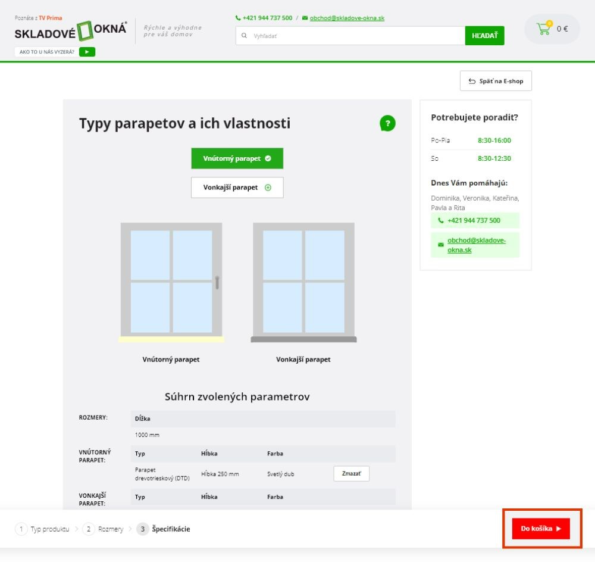The height and width of the screenshot is (562, 595).
Task: Go to step 2 Rozmery
Action: click(105, 529)
